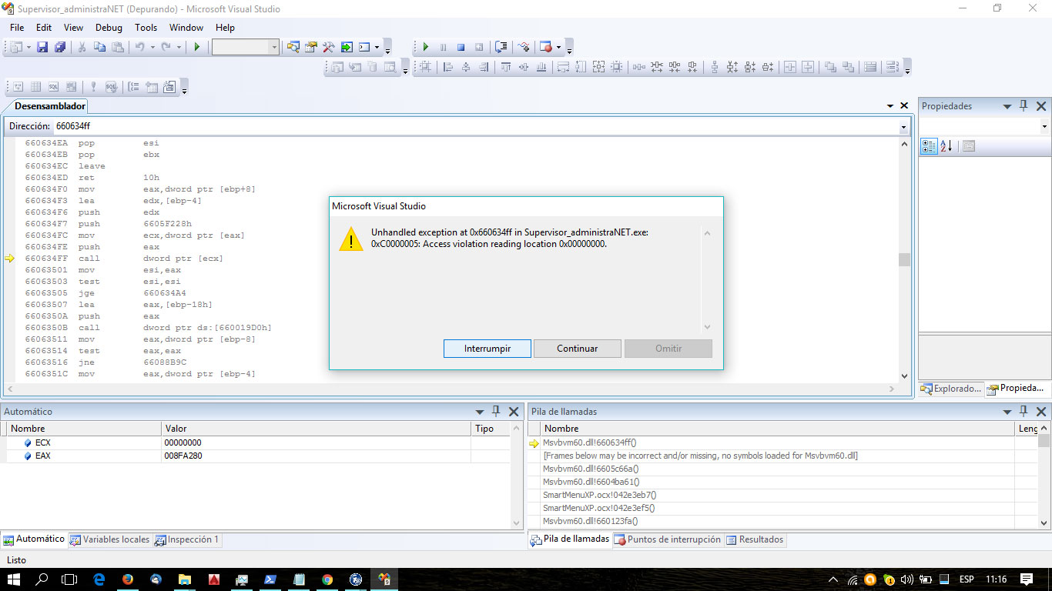
Task: Select the Desensamblador document tab
Action: click(x=50, y=106)
